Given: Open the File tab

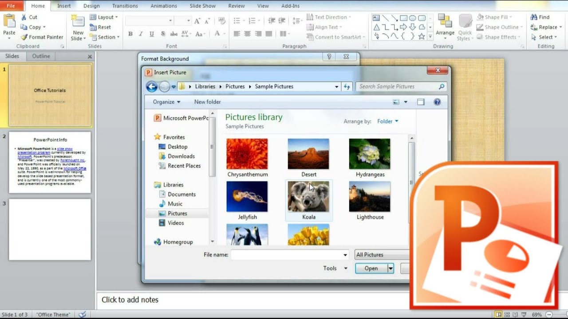Looking at the screenshot, I should click(x=11, y=6).
